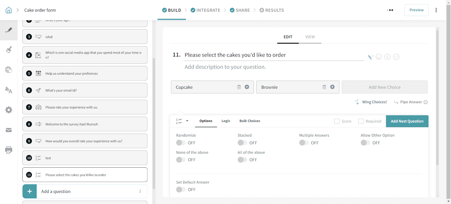Click the Add Next Question button
This screenshot has height=204, width=451.
[407, 121]
